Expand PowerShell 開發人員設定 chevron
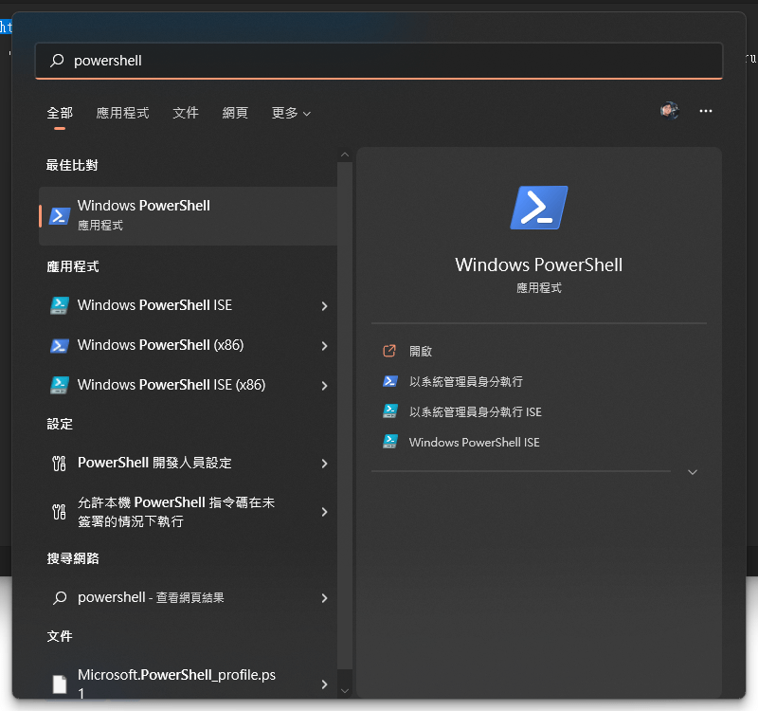 pyautogui.click(x=324, y=464)
